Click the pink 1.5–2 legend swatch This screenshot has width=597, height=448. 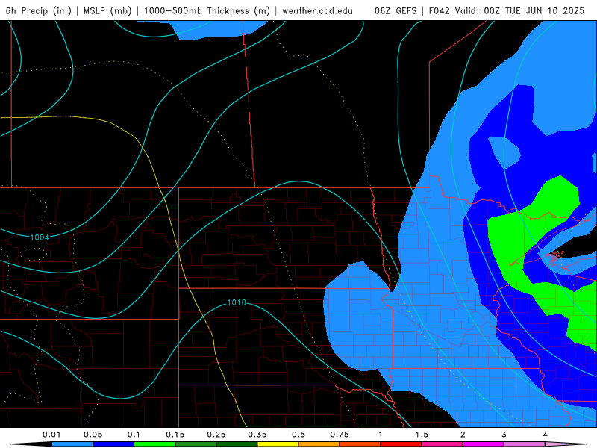(x=443, y=444)
